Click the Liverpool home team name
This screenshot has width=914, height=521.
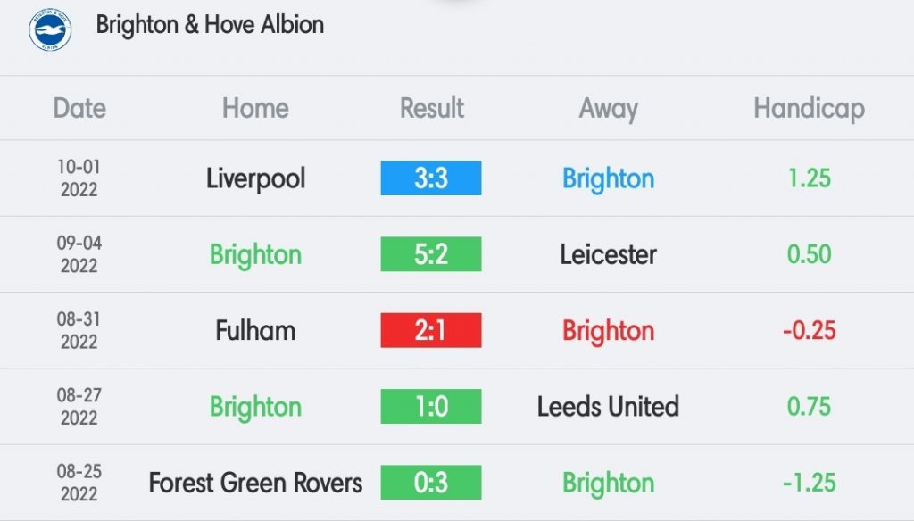255,179
